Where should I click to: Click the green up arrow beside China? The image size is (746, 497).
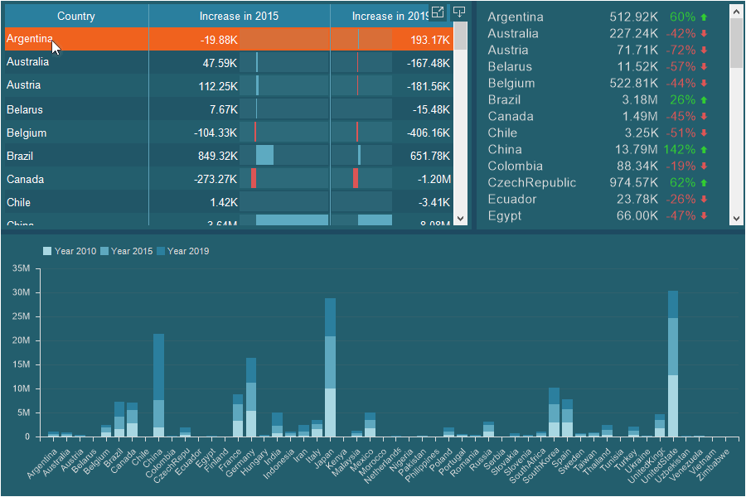click(705, 149)
